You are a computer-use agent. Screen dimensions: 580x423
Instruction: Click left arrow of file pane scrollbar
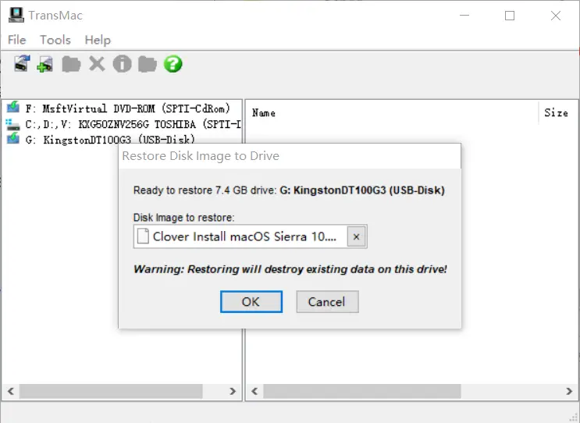point(254,391)
